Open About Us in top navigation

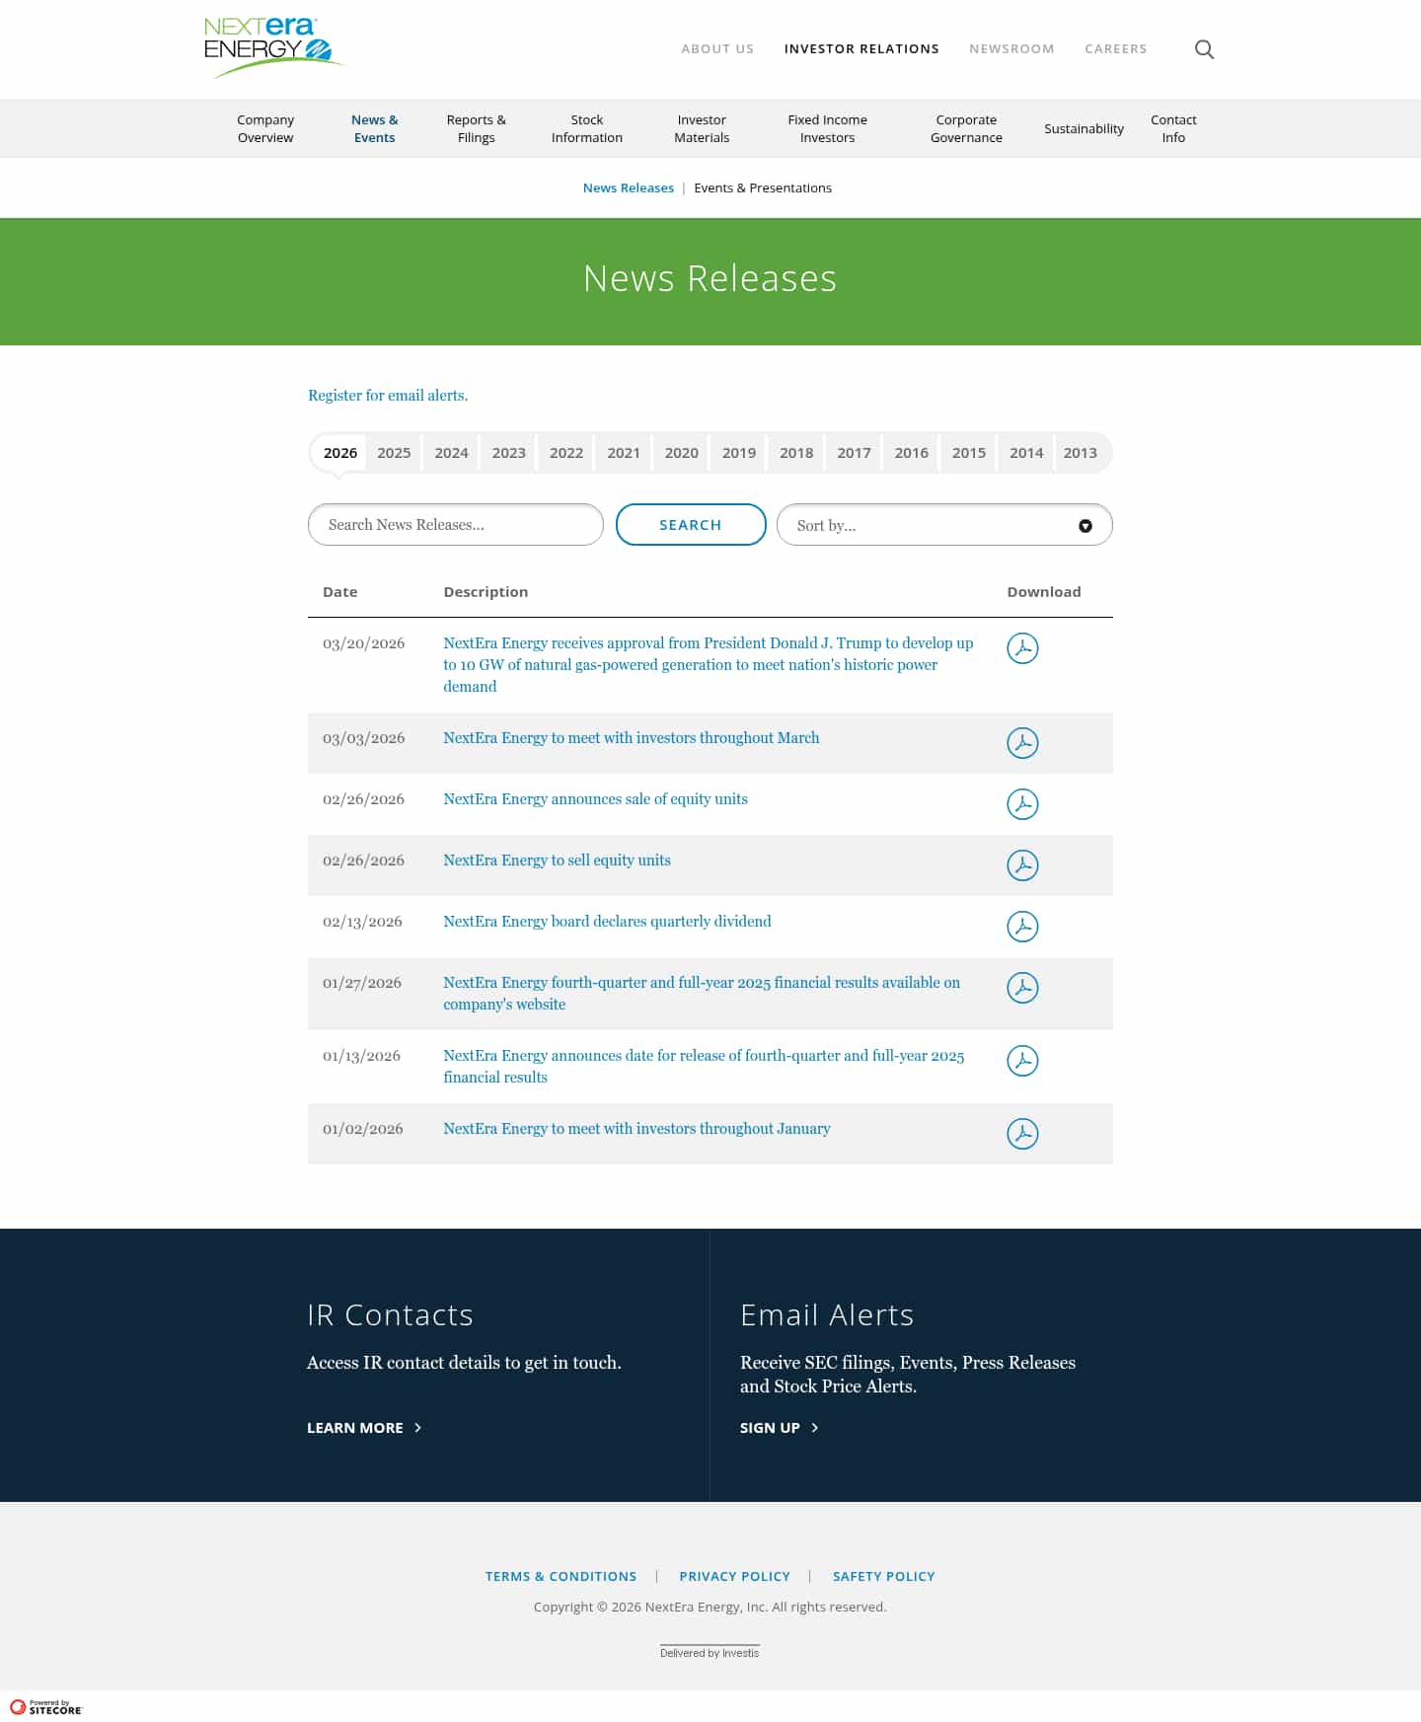(x=717, y=49)
